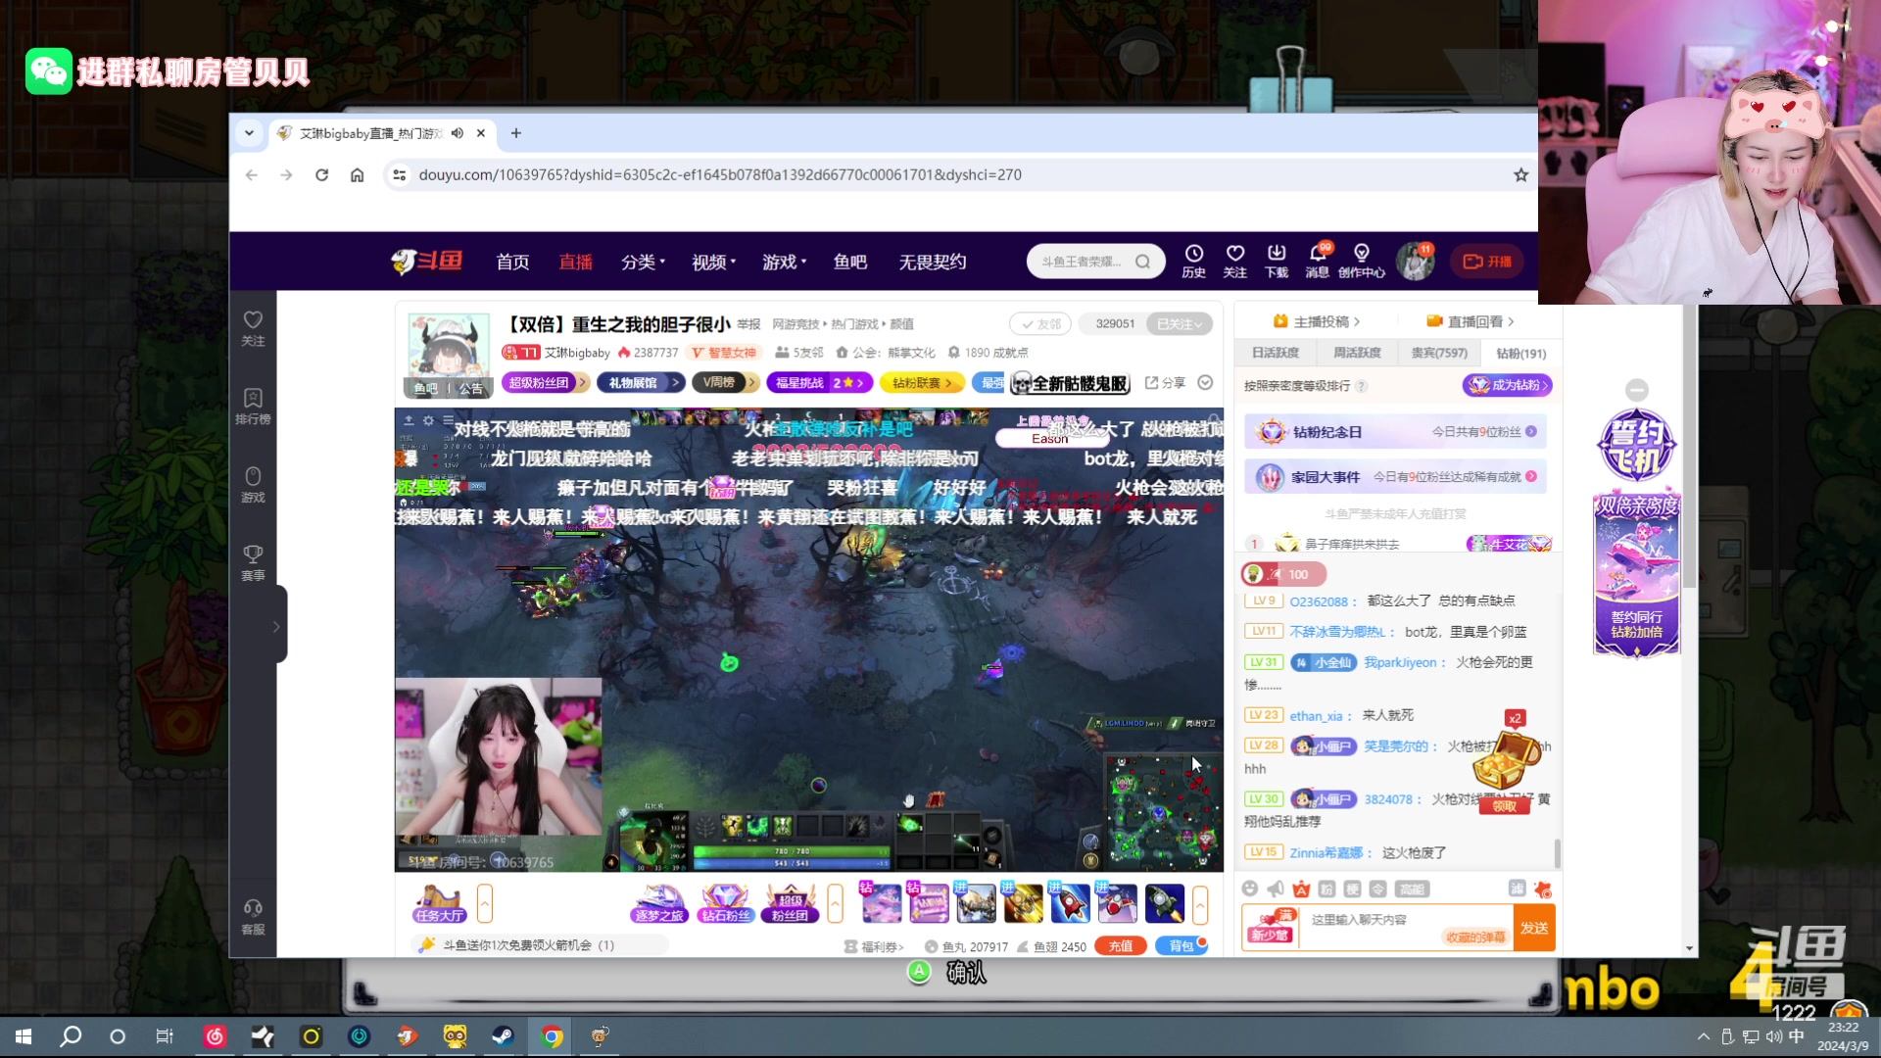
Task: Open Steam from the Windows taskbar
Action: pyautogui.click(x=503, y=1036)
